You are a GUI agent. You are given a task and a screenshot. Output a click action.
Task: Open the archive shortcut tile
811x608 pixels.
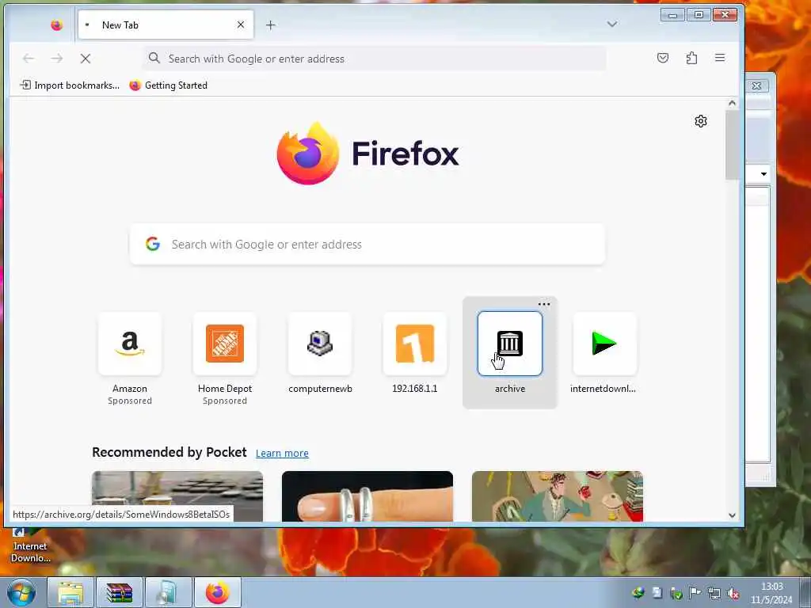tap(509, 344)
